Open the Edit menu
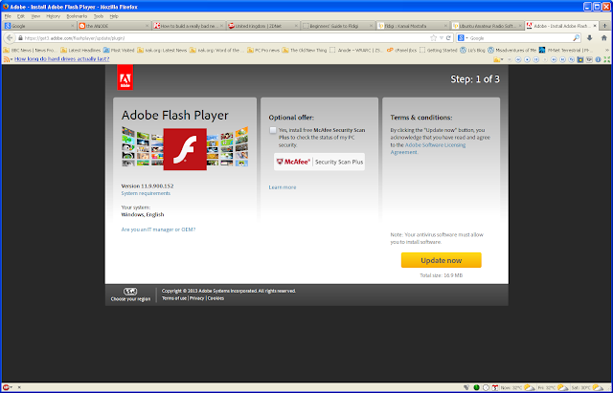The height and width of the screenshot is (393, 613). pyautogui.click(x=21, y=16)
